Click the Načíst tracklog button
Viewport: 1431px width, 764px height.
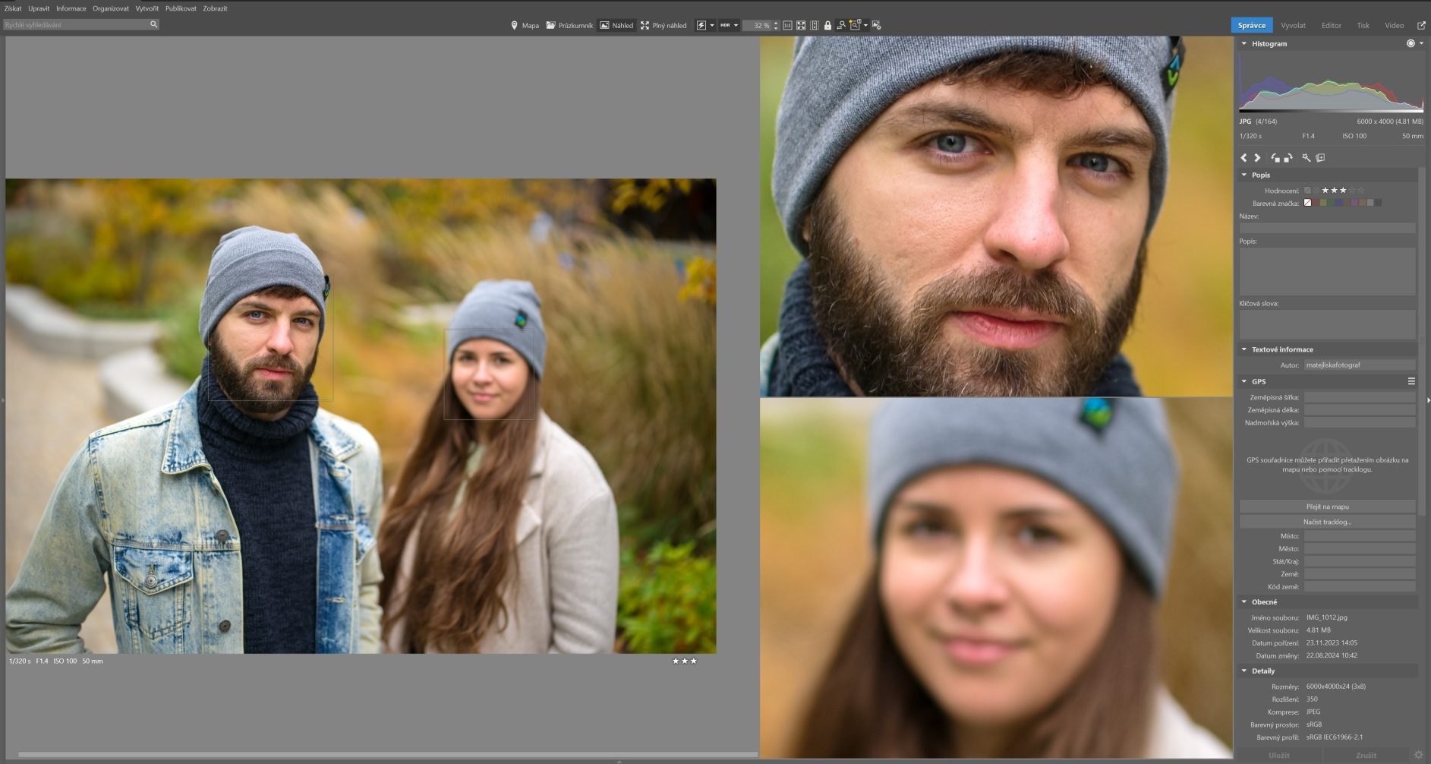[1327, 522]
